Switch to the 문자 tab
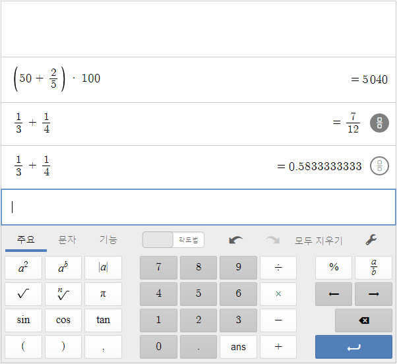Screen dimensions: 397x364 [x=67, y=240]
